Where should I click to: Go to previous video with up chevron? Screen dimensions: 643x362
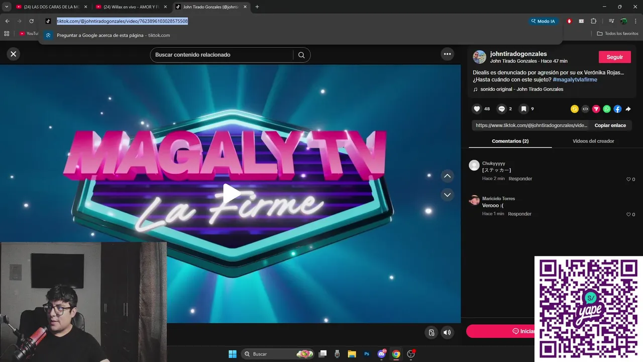point(447,176)
